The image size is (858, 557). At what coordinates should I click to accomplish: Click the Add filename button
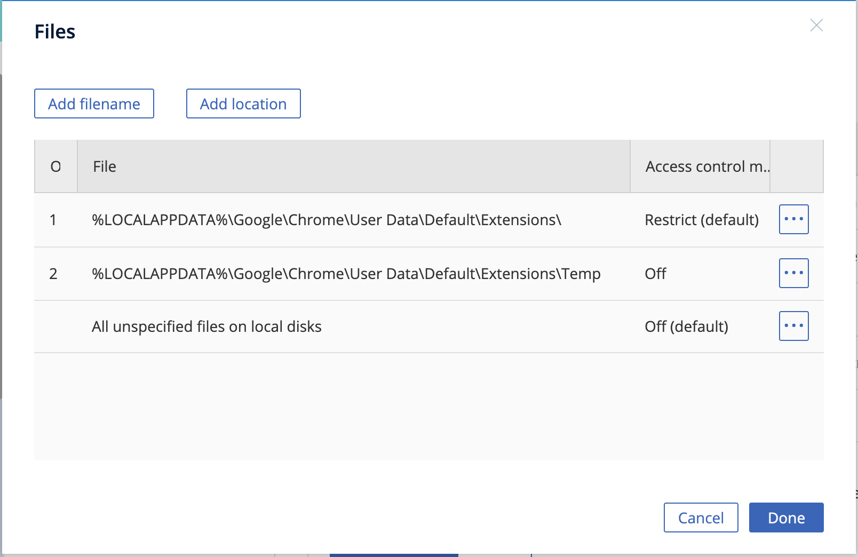94,104
